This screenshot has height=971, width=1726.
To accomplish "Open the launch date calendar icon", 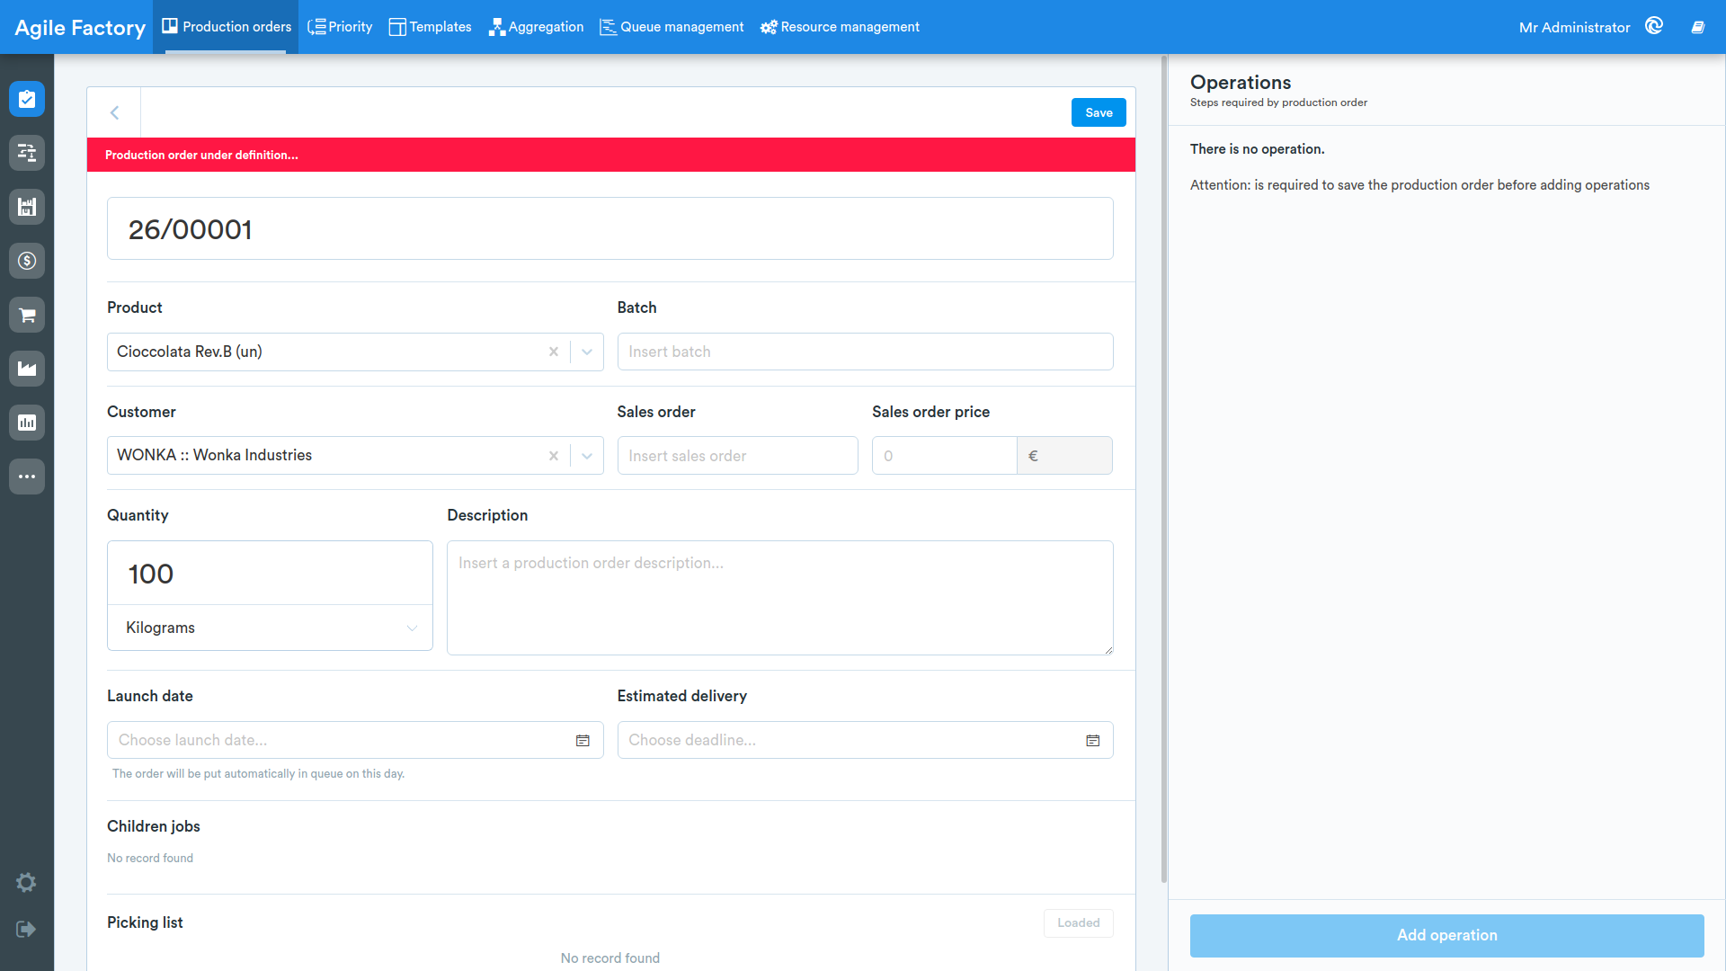I will (583, 741).
